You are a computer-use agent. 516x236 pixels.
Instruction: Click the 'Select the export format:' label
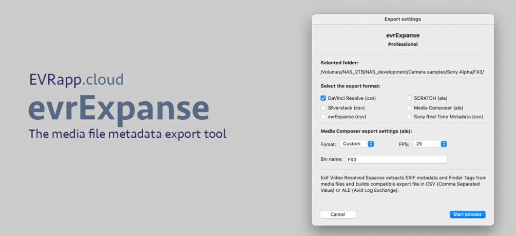pyautogui.click(x=351, y=86)
